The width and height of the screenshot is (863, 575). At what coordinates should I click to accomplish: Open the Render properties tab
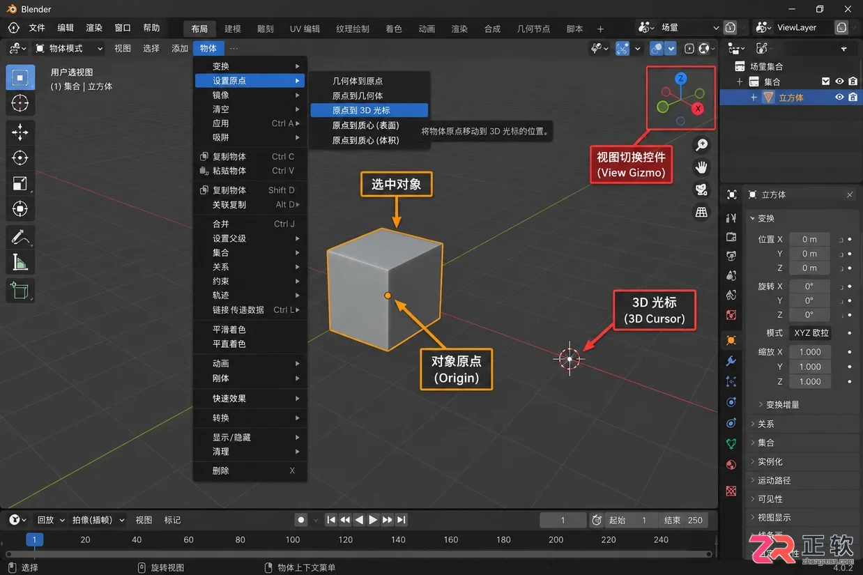[731, 238]
